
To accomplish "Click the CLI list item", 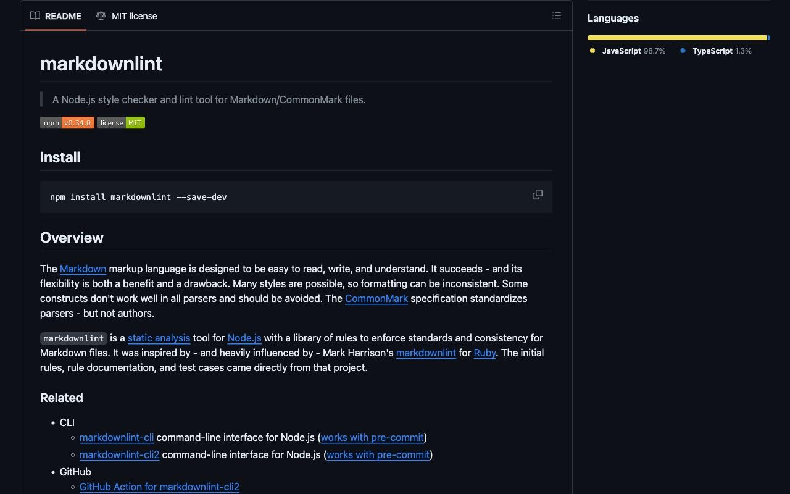I will click(67, 423).
